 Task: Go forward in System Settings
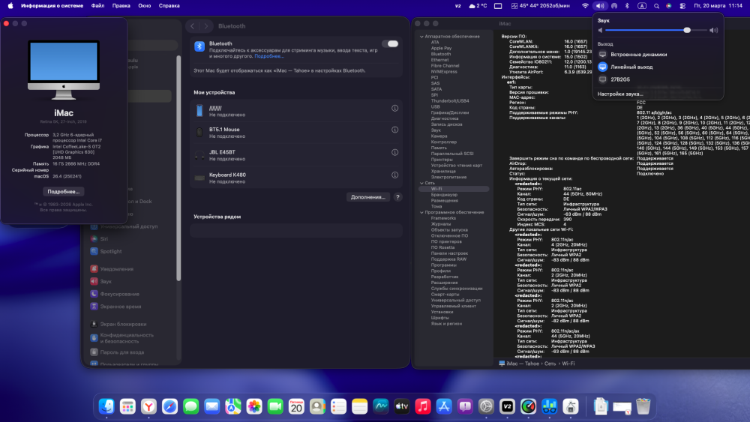pos(205,26)
